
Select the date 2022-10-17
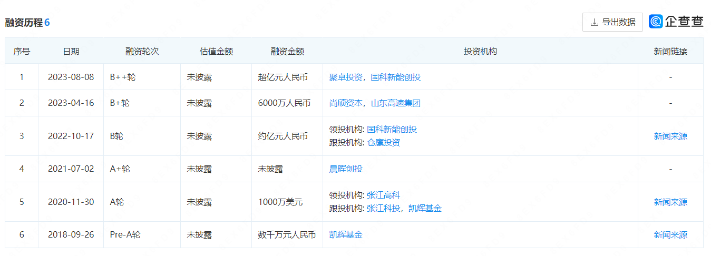click(71, 136)
